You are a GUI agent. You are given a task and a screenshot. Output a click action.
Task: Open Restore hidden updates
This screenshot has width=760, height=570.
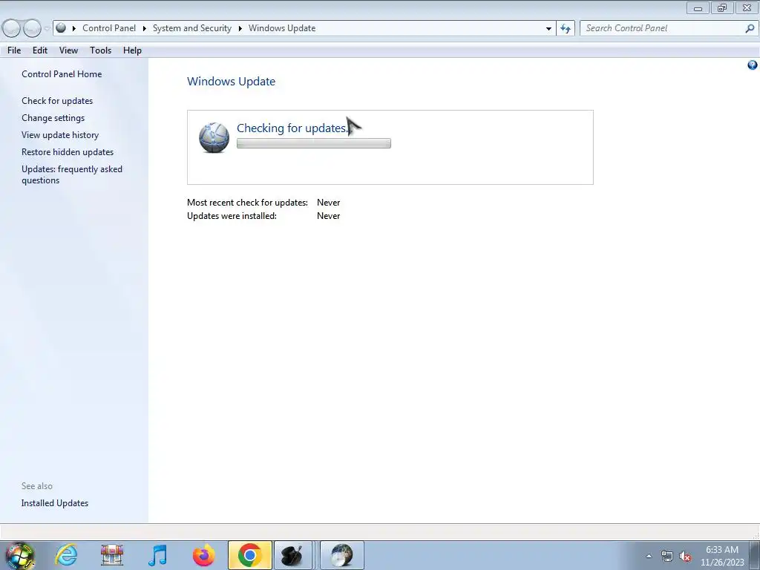pos(68,151)
